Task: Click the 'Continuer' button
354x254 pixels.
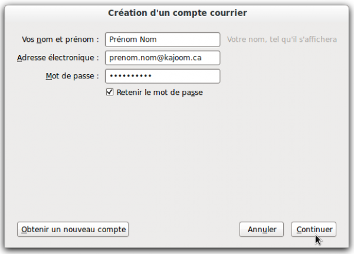Action: point(314,229)
